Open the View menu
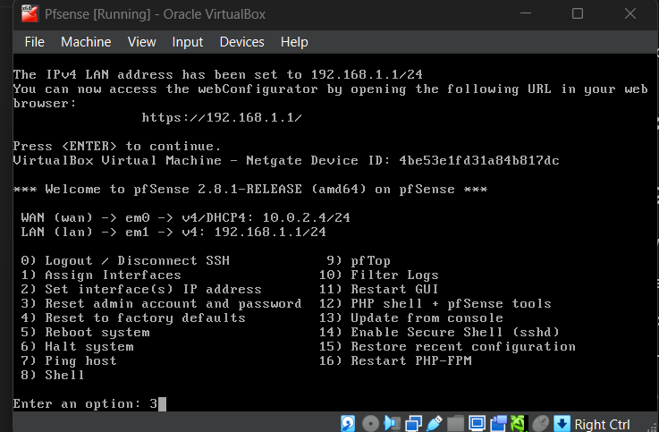 pos(141,42)
